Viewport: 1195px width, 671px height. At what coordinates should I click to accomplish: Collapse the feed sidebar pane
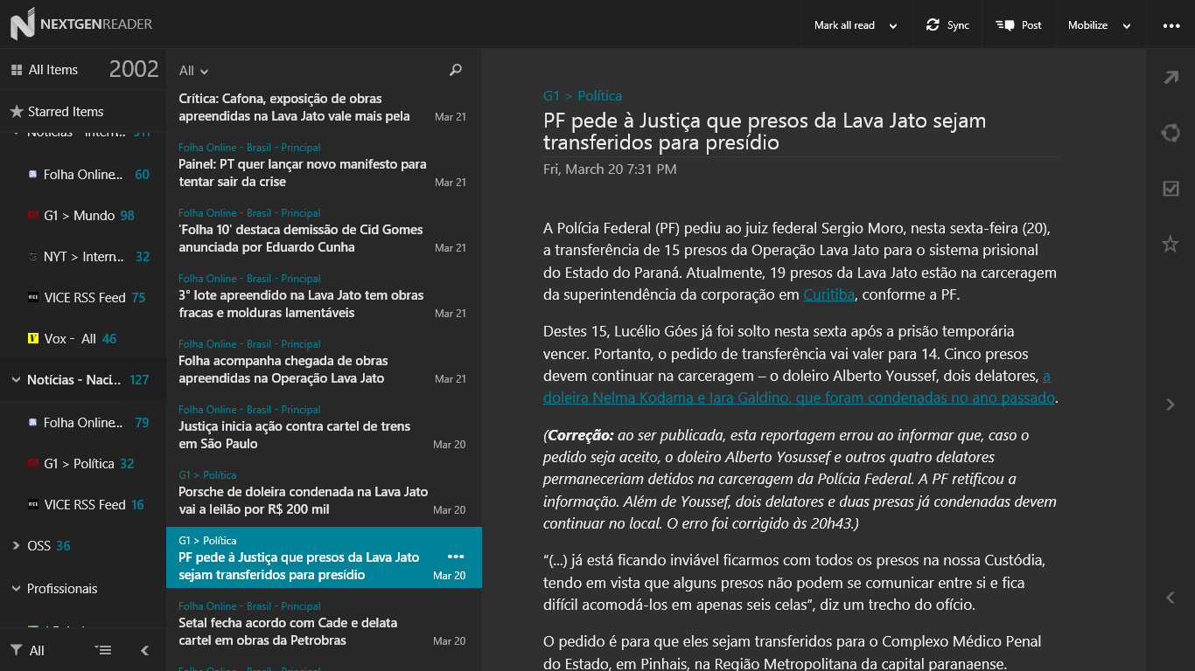[x=145, y=650]
